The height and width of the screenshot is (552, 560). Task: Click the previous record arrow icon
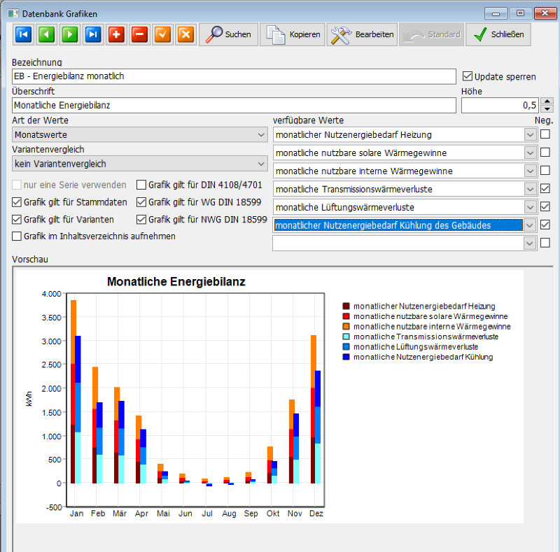(45, 34)
